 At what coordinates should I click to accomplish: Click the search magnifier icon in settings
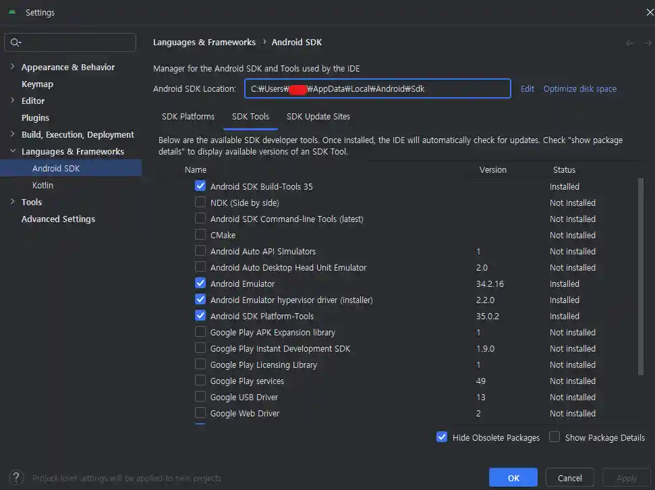coord(14,43)
